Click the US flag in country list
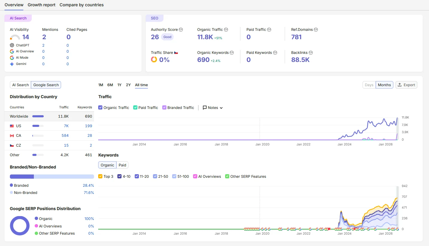429x246 pixels. click(12, 126)
